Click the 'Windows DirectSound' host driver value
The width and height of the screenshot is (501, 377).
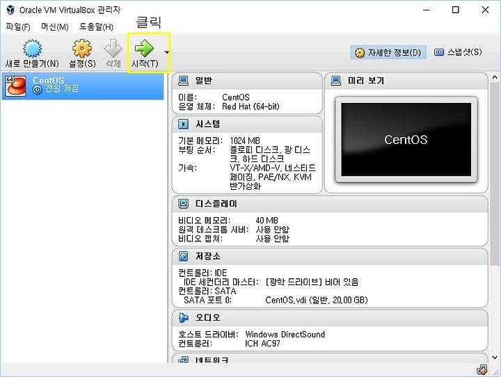[x=285, y=334]
